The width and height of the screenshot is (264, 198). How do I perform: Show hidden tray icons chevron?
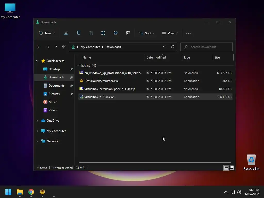[226, 192]
